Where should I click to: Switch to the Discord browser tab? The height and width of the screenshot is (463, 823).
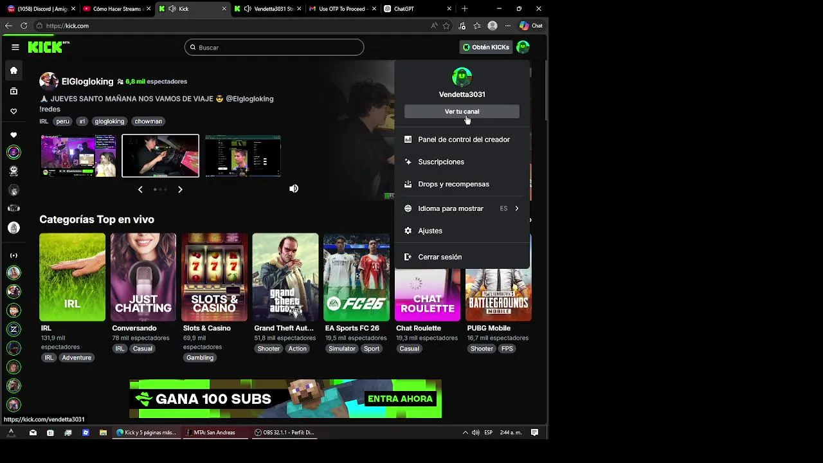tap(41, 9)
